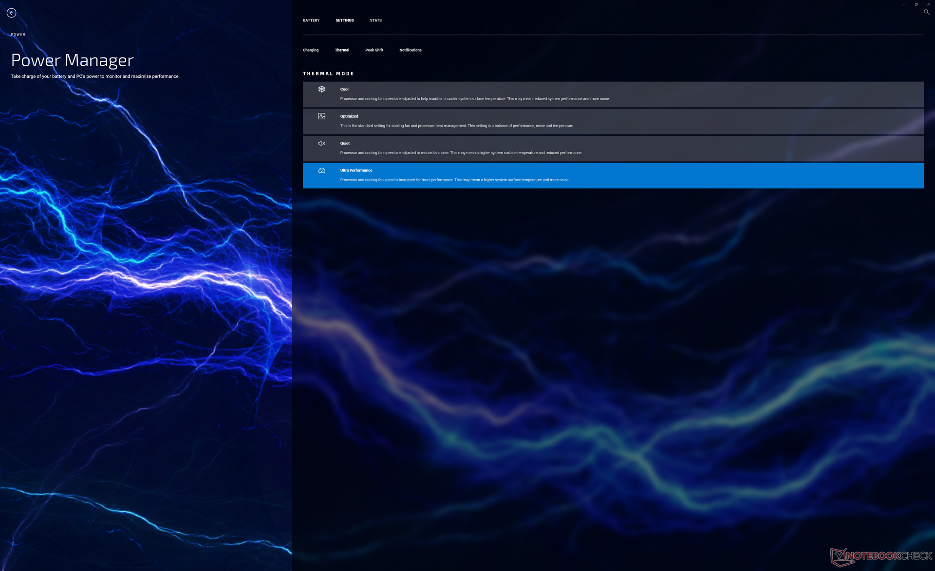Click the snowflake Cool mode icon
This screenshot has width=935, height=571.
321,89
